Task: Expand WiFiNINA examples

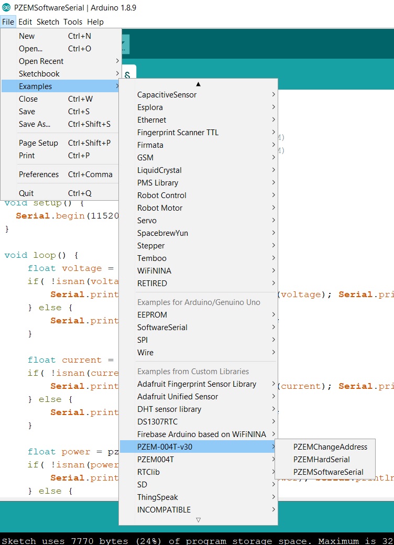Action: pos(199,271)
